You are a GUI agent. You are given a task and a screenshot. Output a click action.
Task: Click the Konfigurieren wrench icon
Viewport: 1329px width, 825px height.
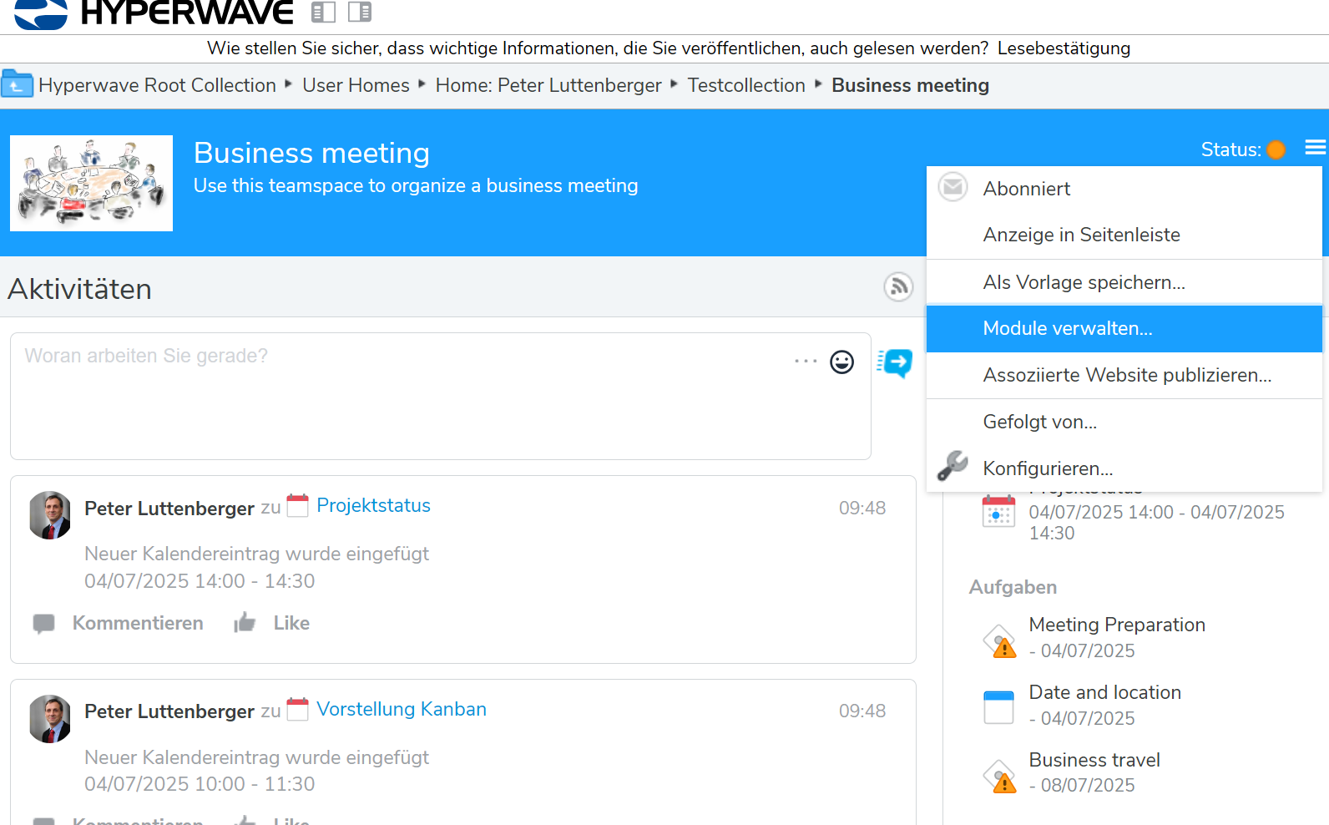pyautogui.click(x=953, y=466)
